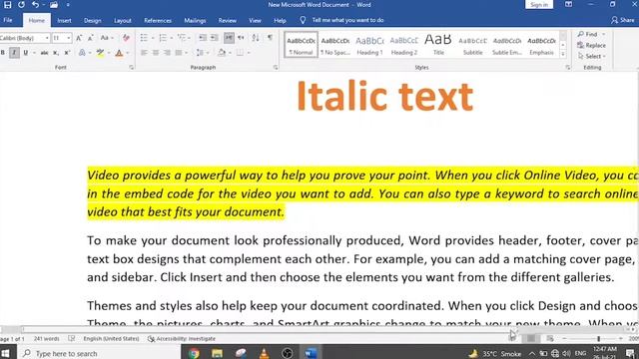Click Bullets list icon

click(x=144, y=38)
